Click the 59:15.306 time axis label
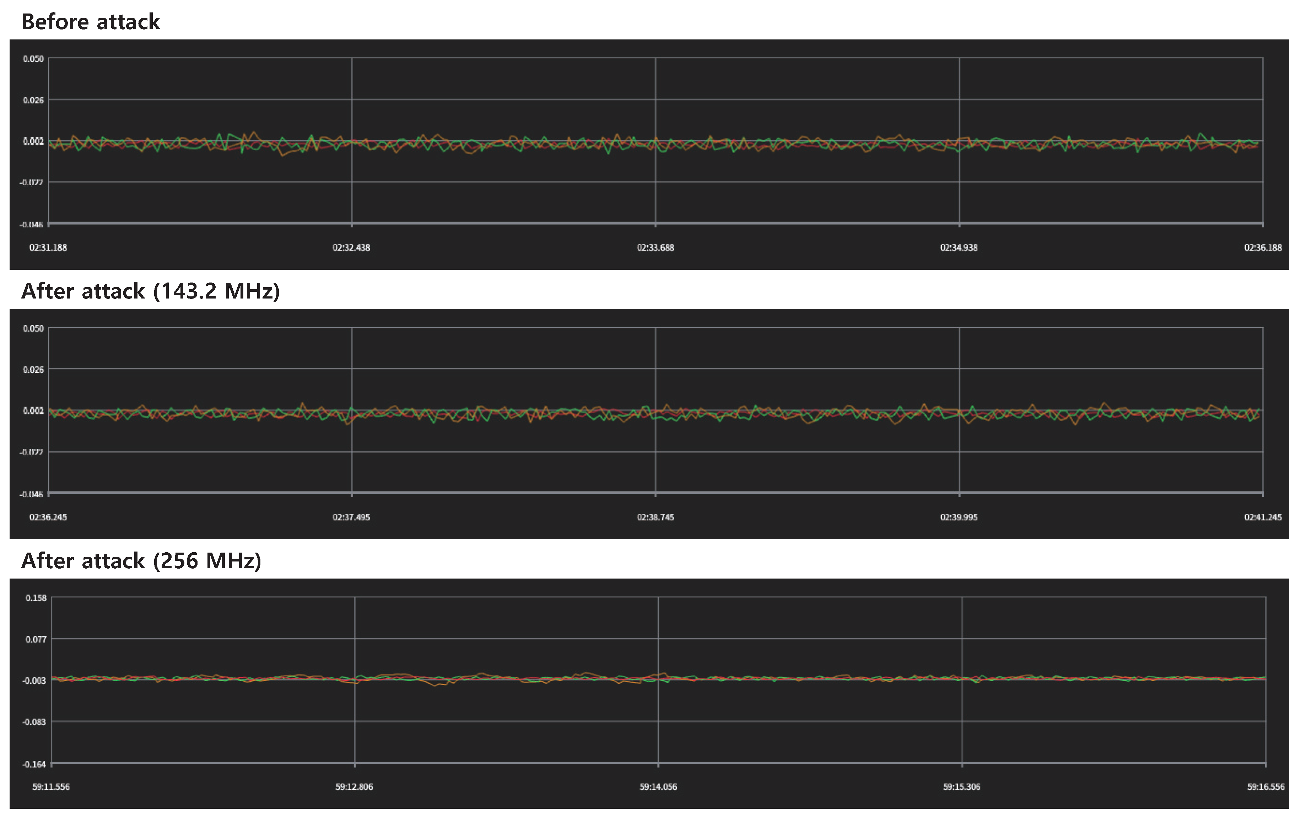Image resolution: width=1296 pixels, height=817 pixels. click(961, 787)
